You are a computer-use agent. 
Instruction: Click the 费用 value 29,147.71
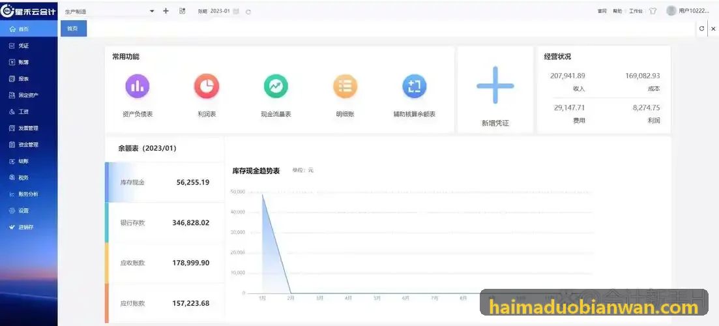click(570, 108)
